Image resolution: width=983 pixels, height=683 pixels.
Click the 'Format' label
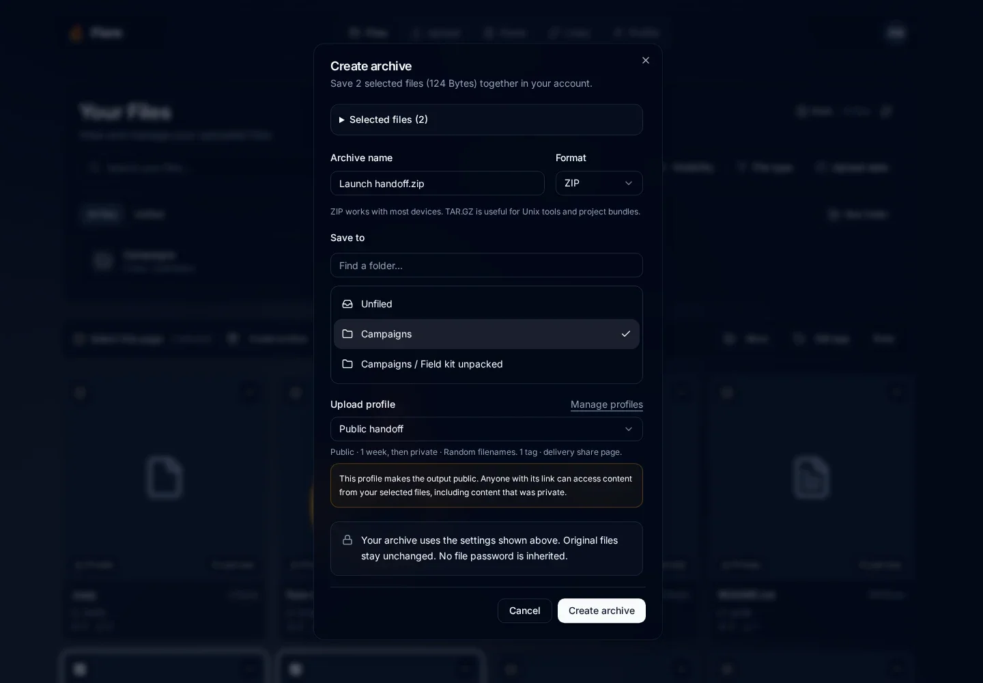coord(571,158)
